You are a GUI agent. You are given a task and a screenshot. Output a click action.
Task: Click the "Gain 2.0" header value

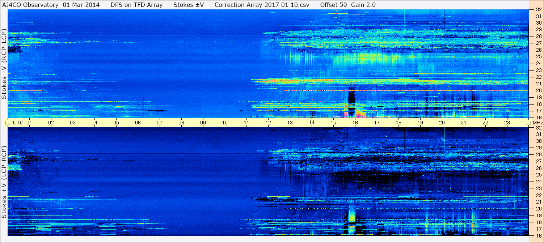tap(363, 5)
